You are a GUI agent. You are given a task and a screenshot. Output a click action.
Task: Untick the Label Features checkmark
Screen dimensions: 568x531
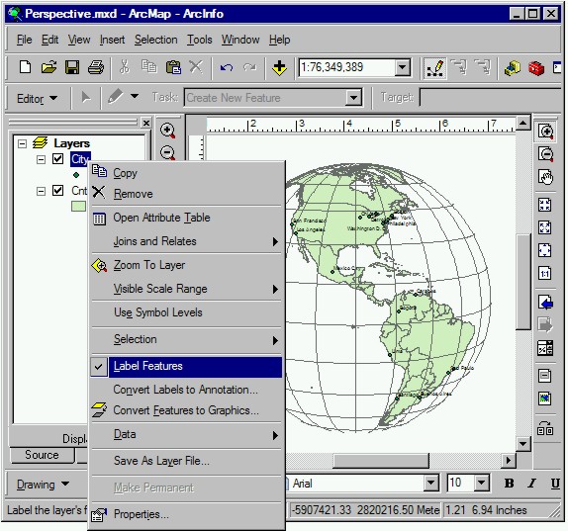pyautogui.click(x=99, y=367)
